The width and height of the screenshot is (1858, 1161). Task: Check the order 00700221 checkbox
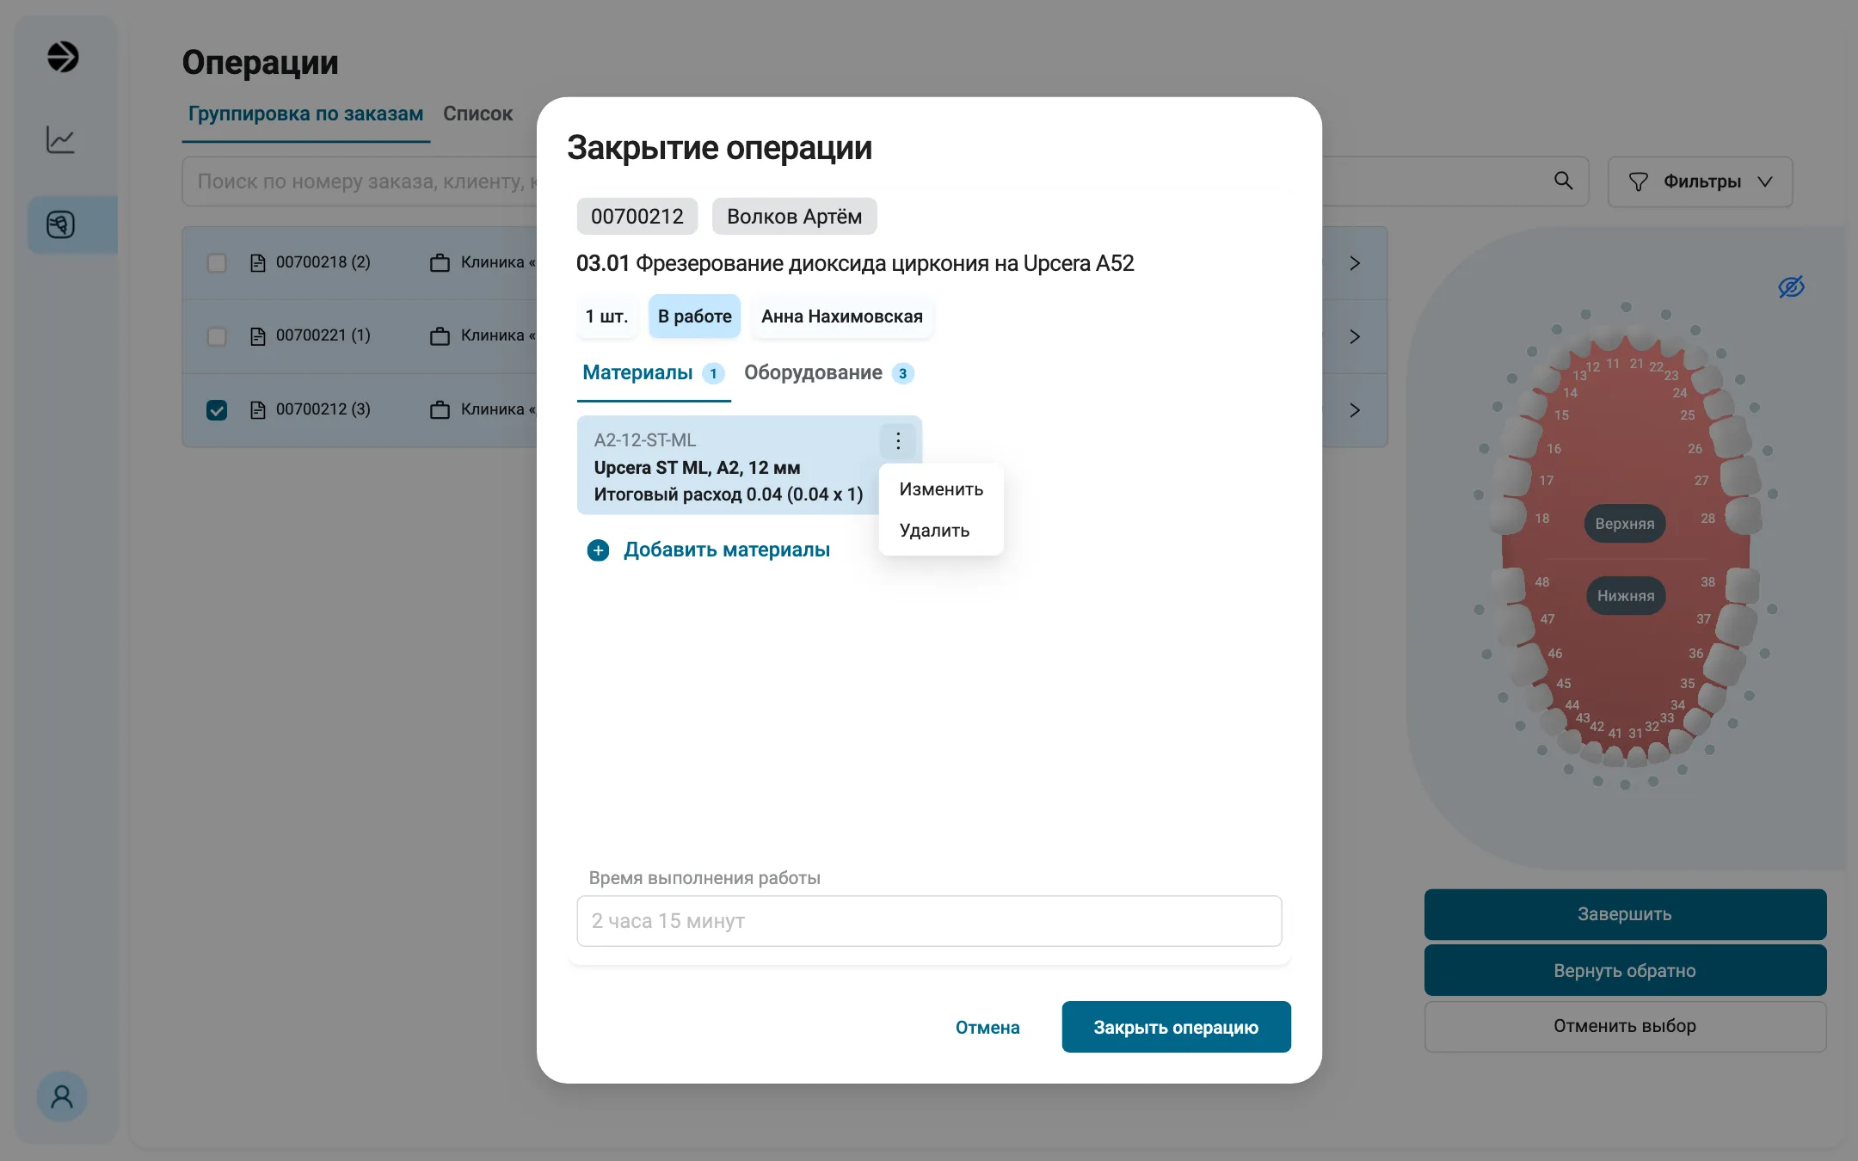click(x=217, y=336)
